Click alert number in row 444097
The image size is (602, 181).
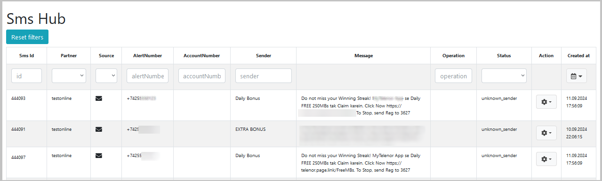pyautogui.click(x=143, y=155)
